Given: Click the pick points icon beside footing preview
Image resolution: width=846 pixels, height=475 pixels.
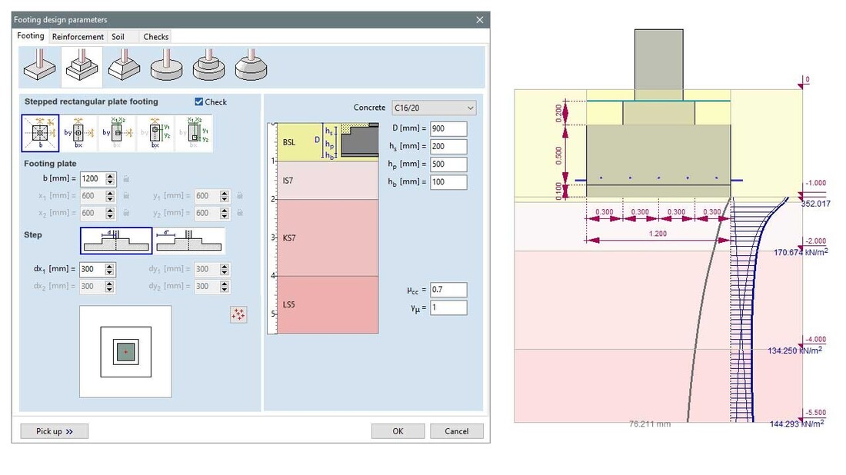Looking at the screenshot, I should pos(238,314).
